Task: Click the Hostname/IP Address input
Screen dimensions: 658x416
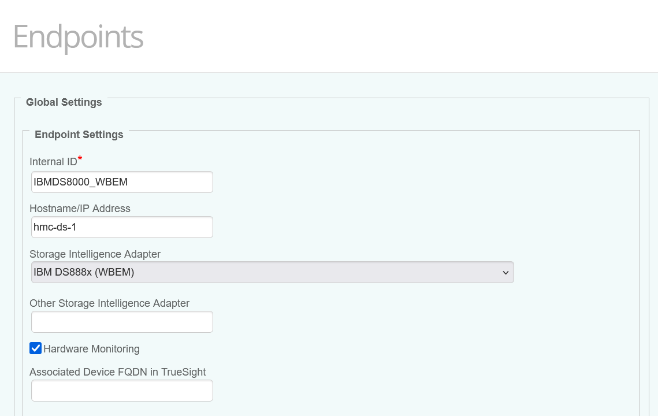Action: [121, 226]
